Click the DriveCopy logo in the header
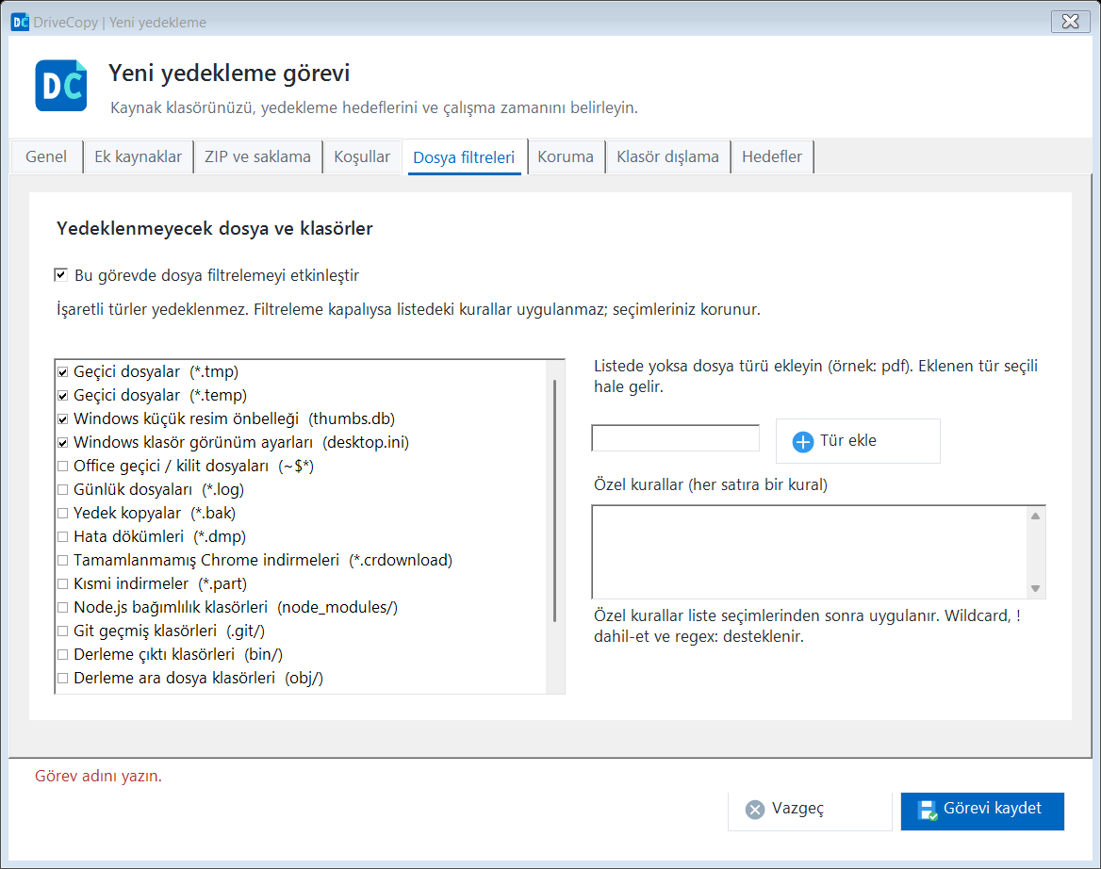 pyautogui.click(x=61, y=86)
